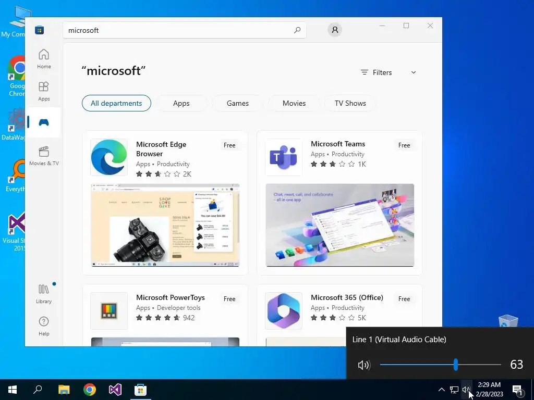Open Visual Studio from the taskbar
Screen dimensions: 534x400
coord(115,390)
